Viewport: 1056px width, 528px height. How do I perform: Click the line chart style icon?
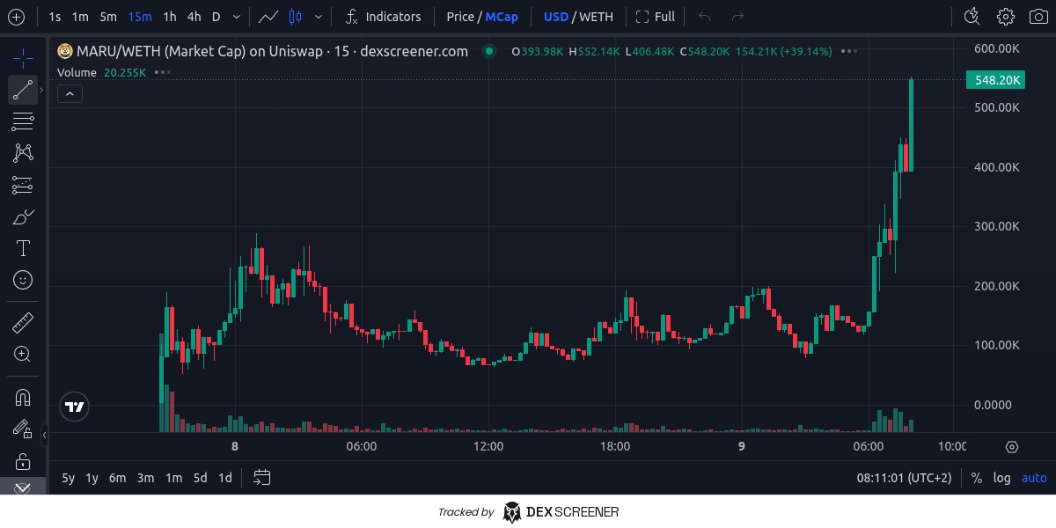pos(270,16)
